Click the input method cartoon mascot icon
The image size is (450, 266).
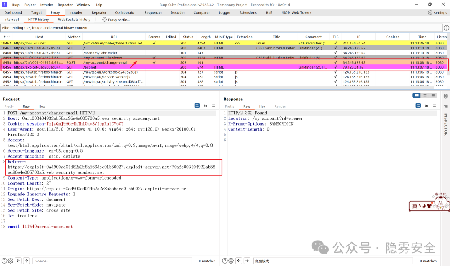440,202
